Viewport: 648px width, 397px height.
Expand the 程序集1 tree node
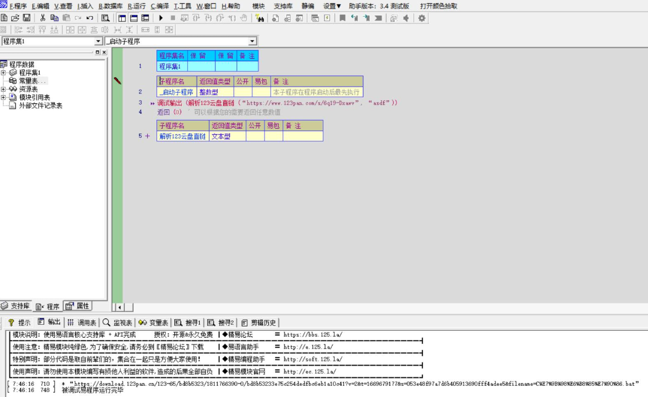tap(4, 72)
